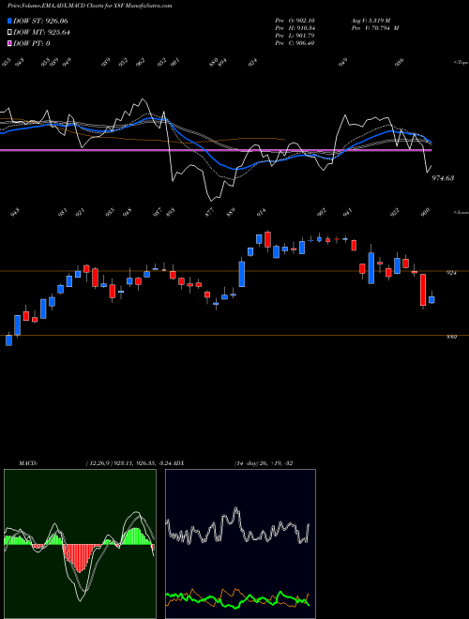Click the large red candlestick near chart end
The height and width of the screenshot is (619, 469).
pyautogui.click(x=423, y=290)
